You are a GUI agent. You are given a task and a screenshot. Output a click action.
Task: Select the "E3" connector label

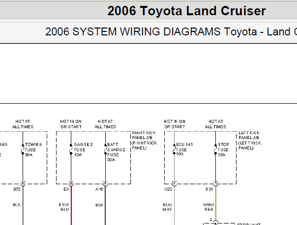click(66, 189)
